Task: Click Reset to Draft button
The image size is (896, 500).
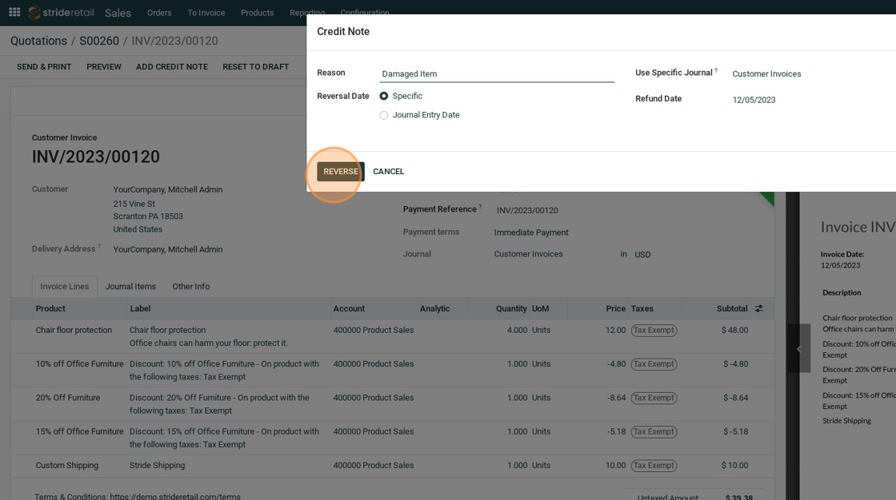Action: (255, 67)
